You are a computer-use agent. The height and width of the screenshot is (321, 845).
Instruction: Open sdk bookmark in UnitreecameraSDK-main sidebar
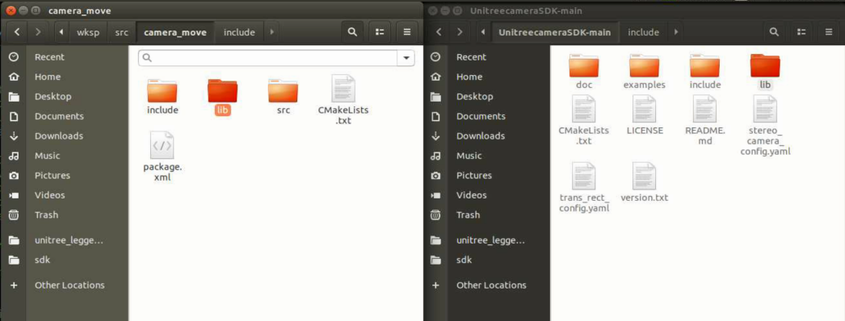[x=486, y=260]
